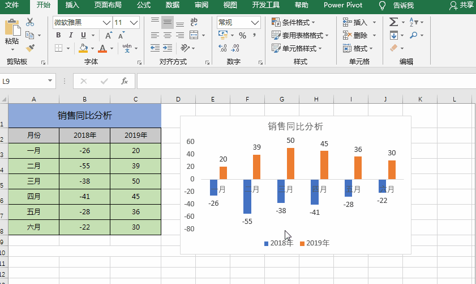Expand the Name Box dropdown arrow
The image size is (476, 284).
click(50, 81)
